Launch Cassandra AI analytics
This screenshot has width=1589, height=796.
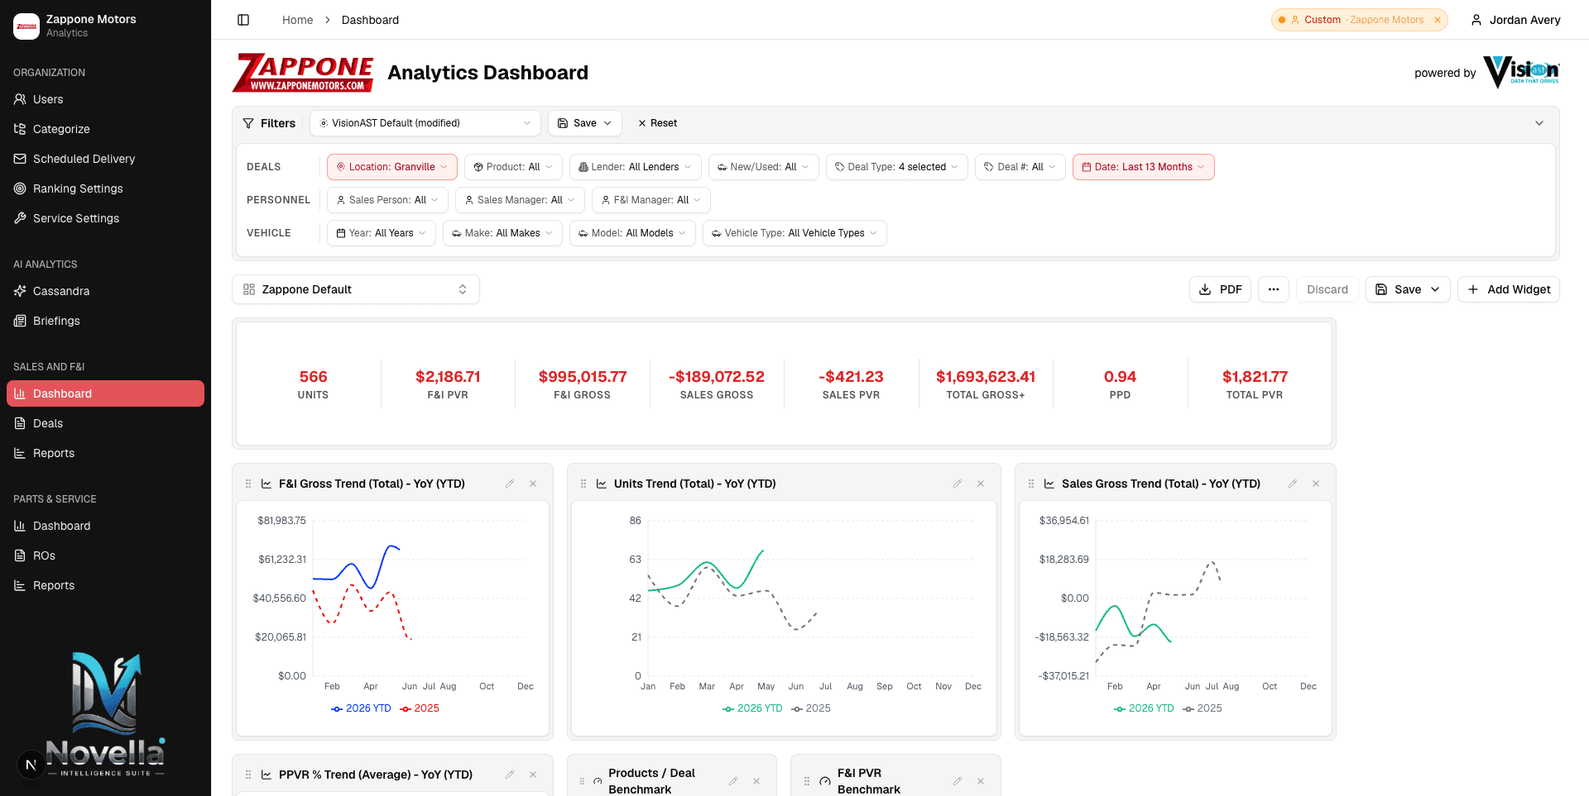pyautogui.click(x=105, y=291)
